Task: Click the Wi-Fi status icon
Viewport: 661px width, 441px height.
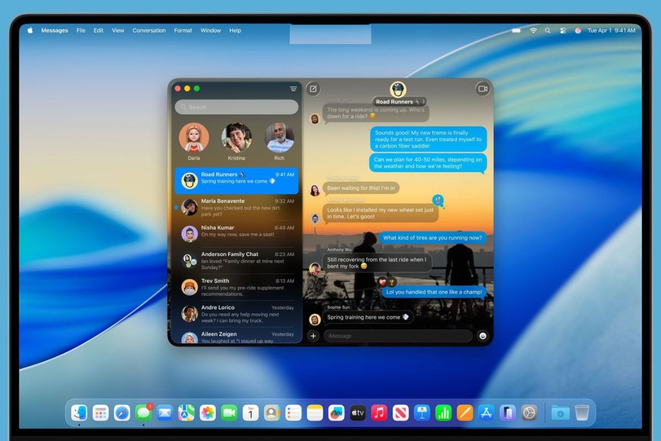Action: click(533, 30)
